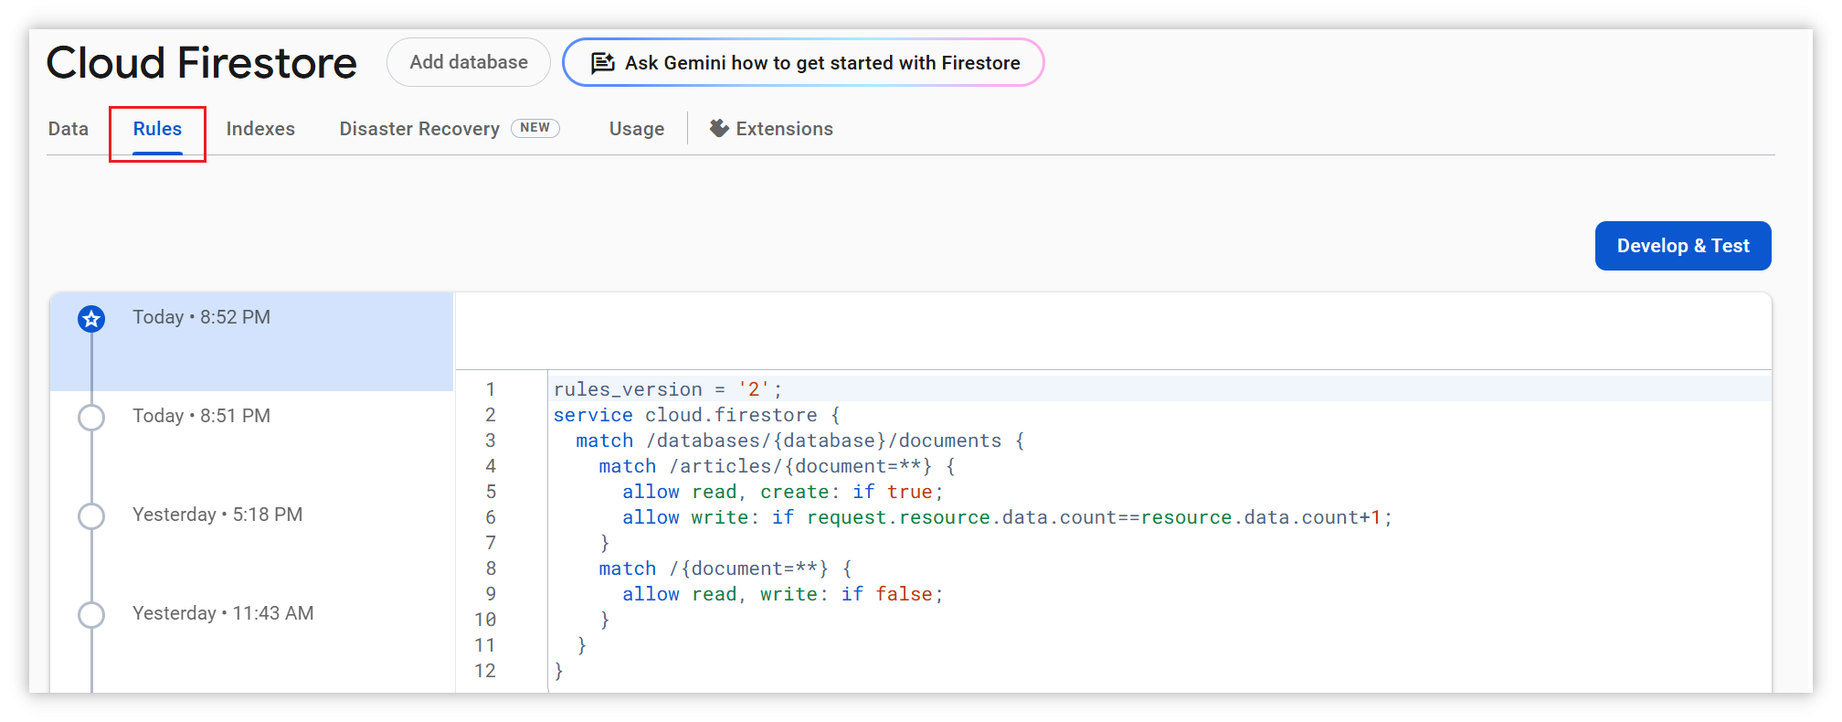Screen dimensions: 1842x722
Task: Click line number 9 in the gutter
Action: tap(491, 594)
